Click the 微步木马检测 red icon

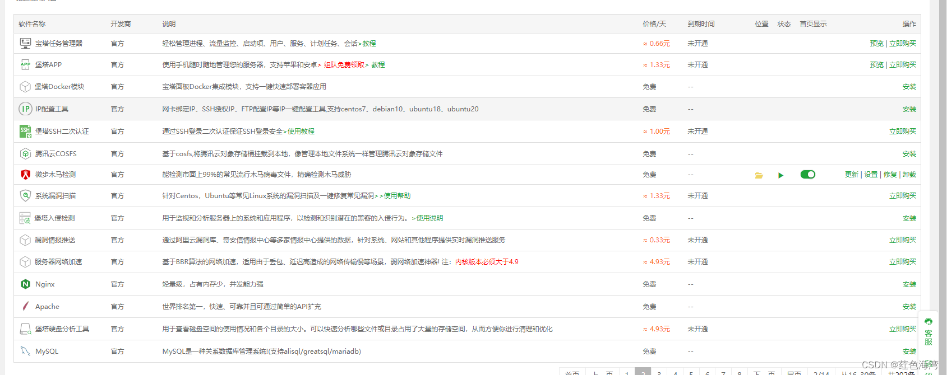click(25, 175)
